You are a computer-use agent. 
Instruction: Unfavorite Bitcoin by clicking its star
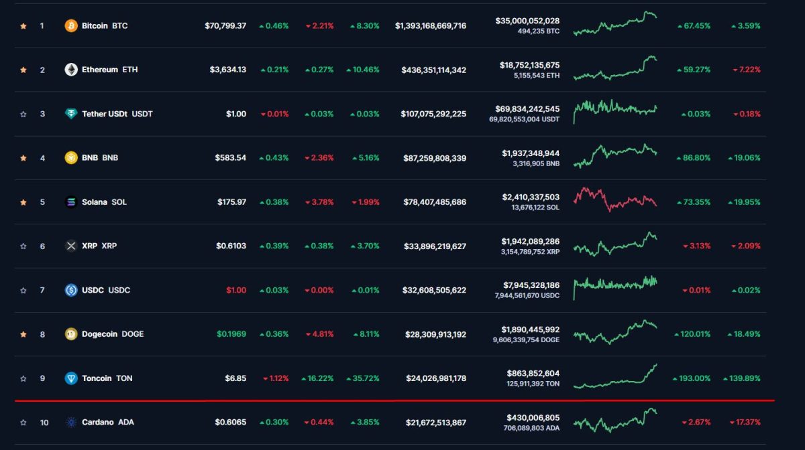click(x=23, y=25)
